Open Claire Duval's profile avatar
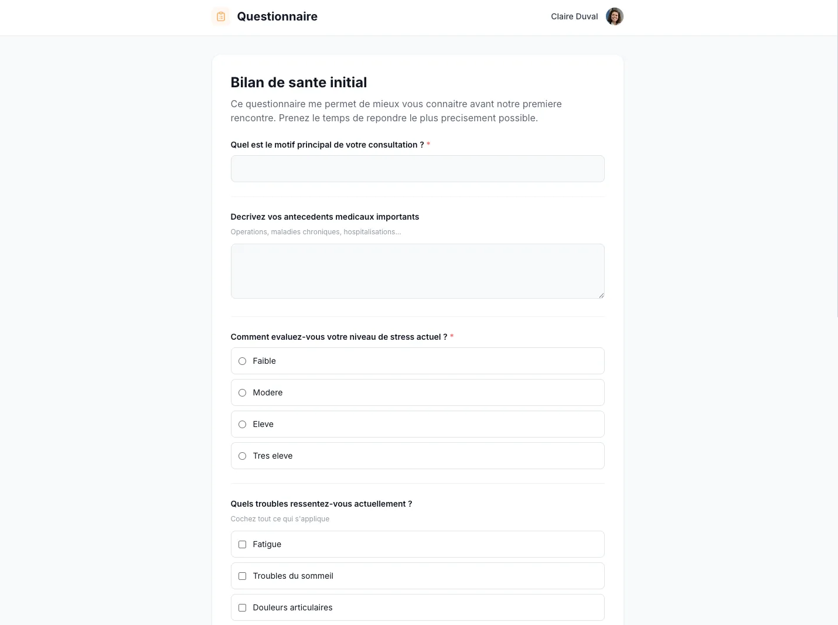Image resolution: width=838 pixels, height=625 pixels. coord(614,16)
